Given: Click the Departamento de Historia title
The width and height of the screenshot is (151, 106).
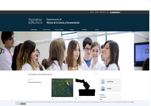Looking at the screenshot, I should click(x=63, y=21).
